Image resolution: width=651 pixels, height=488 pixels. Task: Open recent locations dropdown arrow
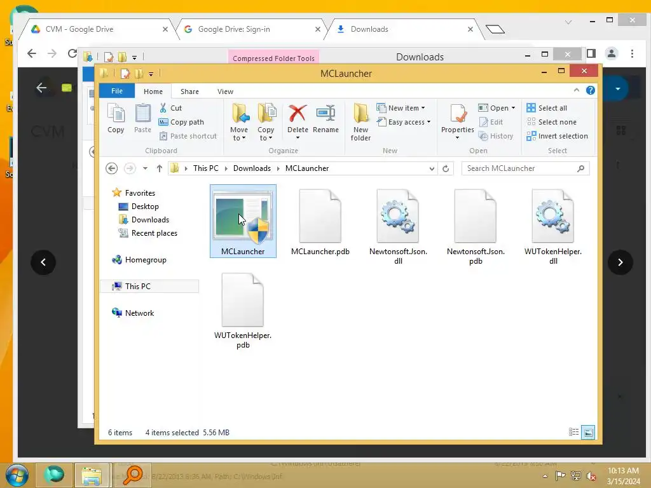click(x=146, y=168)
